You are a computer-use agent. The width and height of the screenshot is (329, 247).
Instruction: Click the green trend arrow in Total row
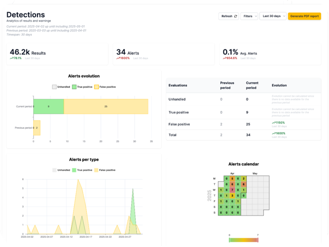click(273, 133)
